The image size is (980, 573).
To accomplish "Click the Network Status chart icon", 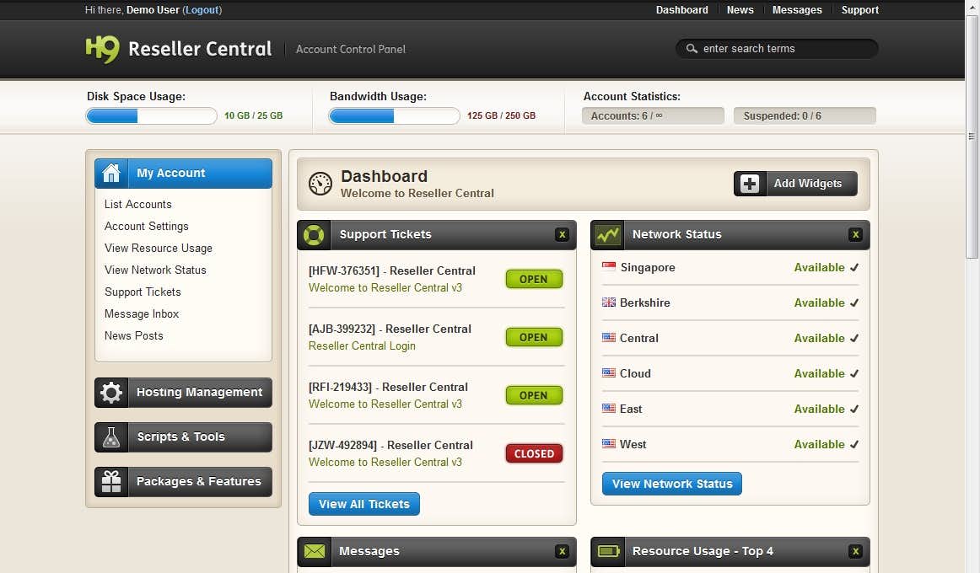I will pos(607,235).
